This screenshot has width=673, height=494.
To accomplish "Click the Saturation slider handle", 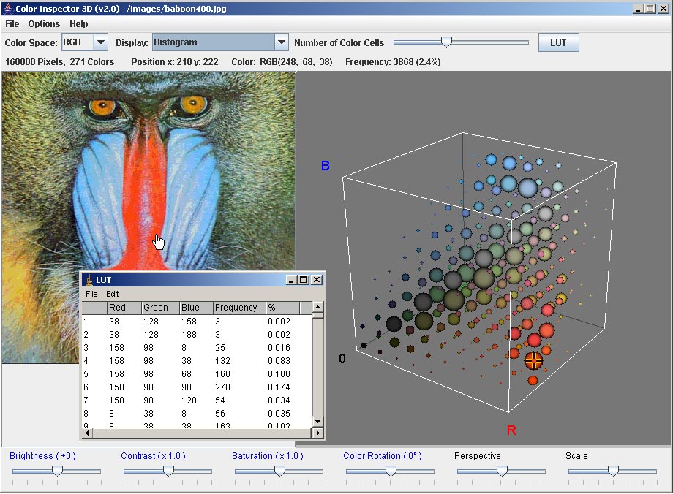I will (279, 471).
